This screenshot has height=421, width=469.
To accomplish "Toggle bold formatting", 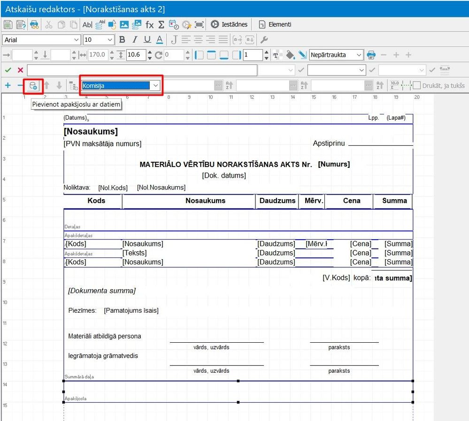I will pyautogui.click(x=122, y=40).
